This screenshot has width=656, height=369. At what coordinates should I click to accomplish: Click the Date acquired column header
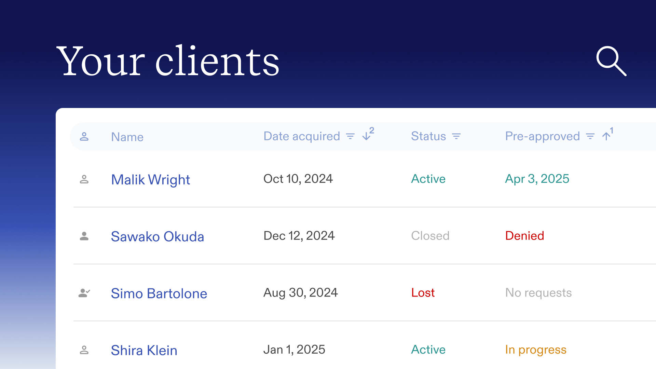[x=302, y=136]
